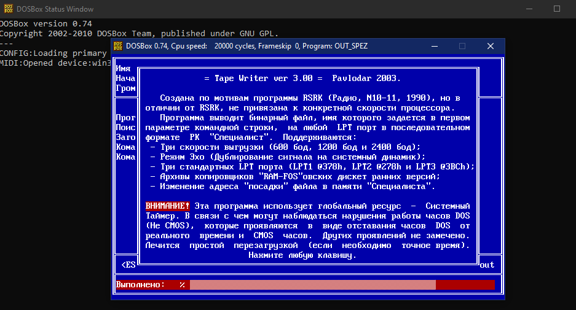Click the '<ES' hint at bottom left

point(128,265)
